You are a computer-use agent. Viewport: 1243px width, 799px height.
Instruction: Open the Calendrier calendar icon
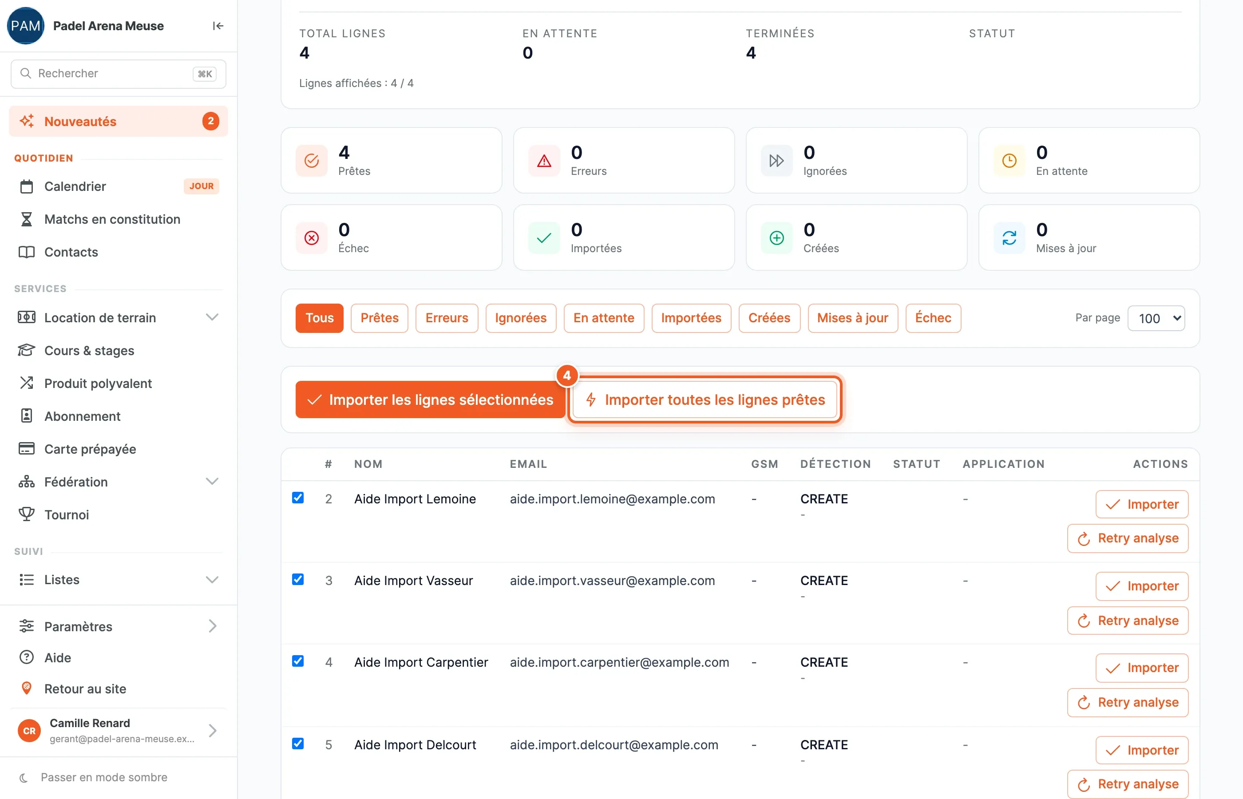click(27, 186)
